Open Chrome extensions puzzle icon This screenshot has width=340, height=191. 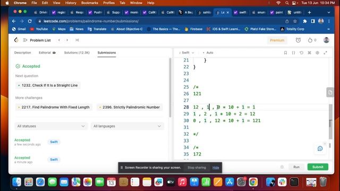pyautogui.click(x=305, y=21)
